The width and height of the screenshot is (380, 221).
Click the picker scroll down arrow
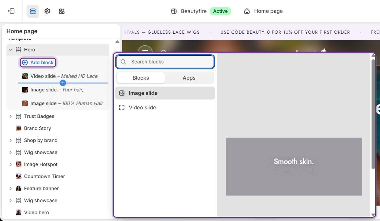(x=373, y=215)
